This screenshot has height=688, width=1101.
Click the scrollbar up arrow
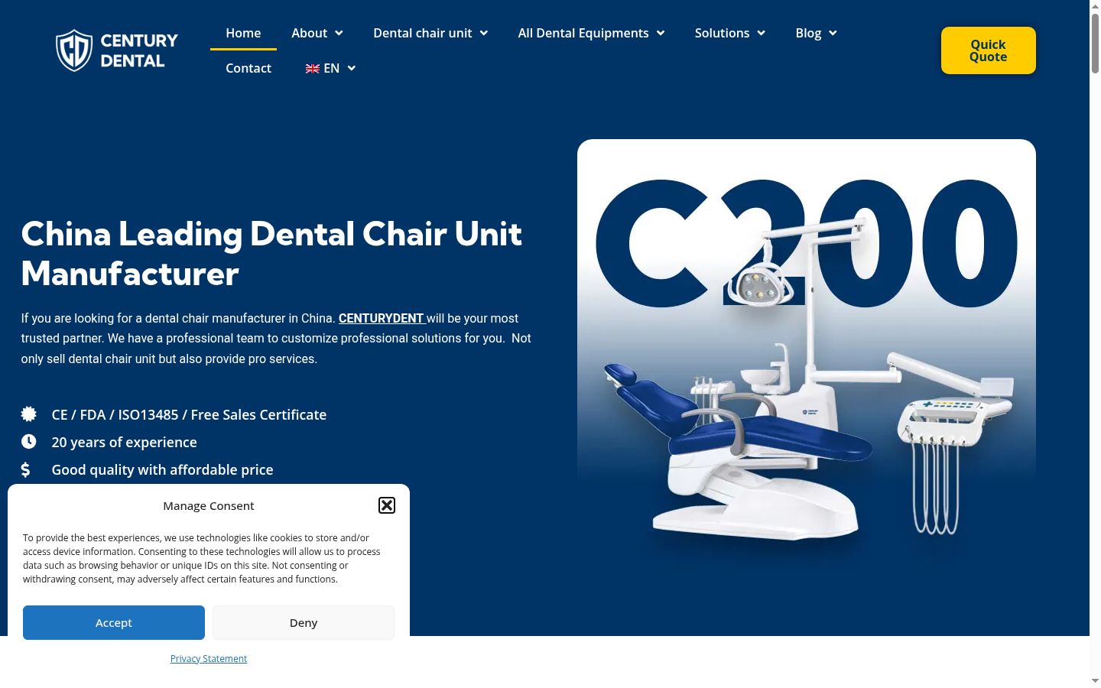[x=1095, y=5]
